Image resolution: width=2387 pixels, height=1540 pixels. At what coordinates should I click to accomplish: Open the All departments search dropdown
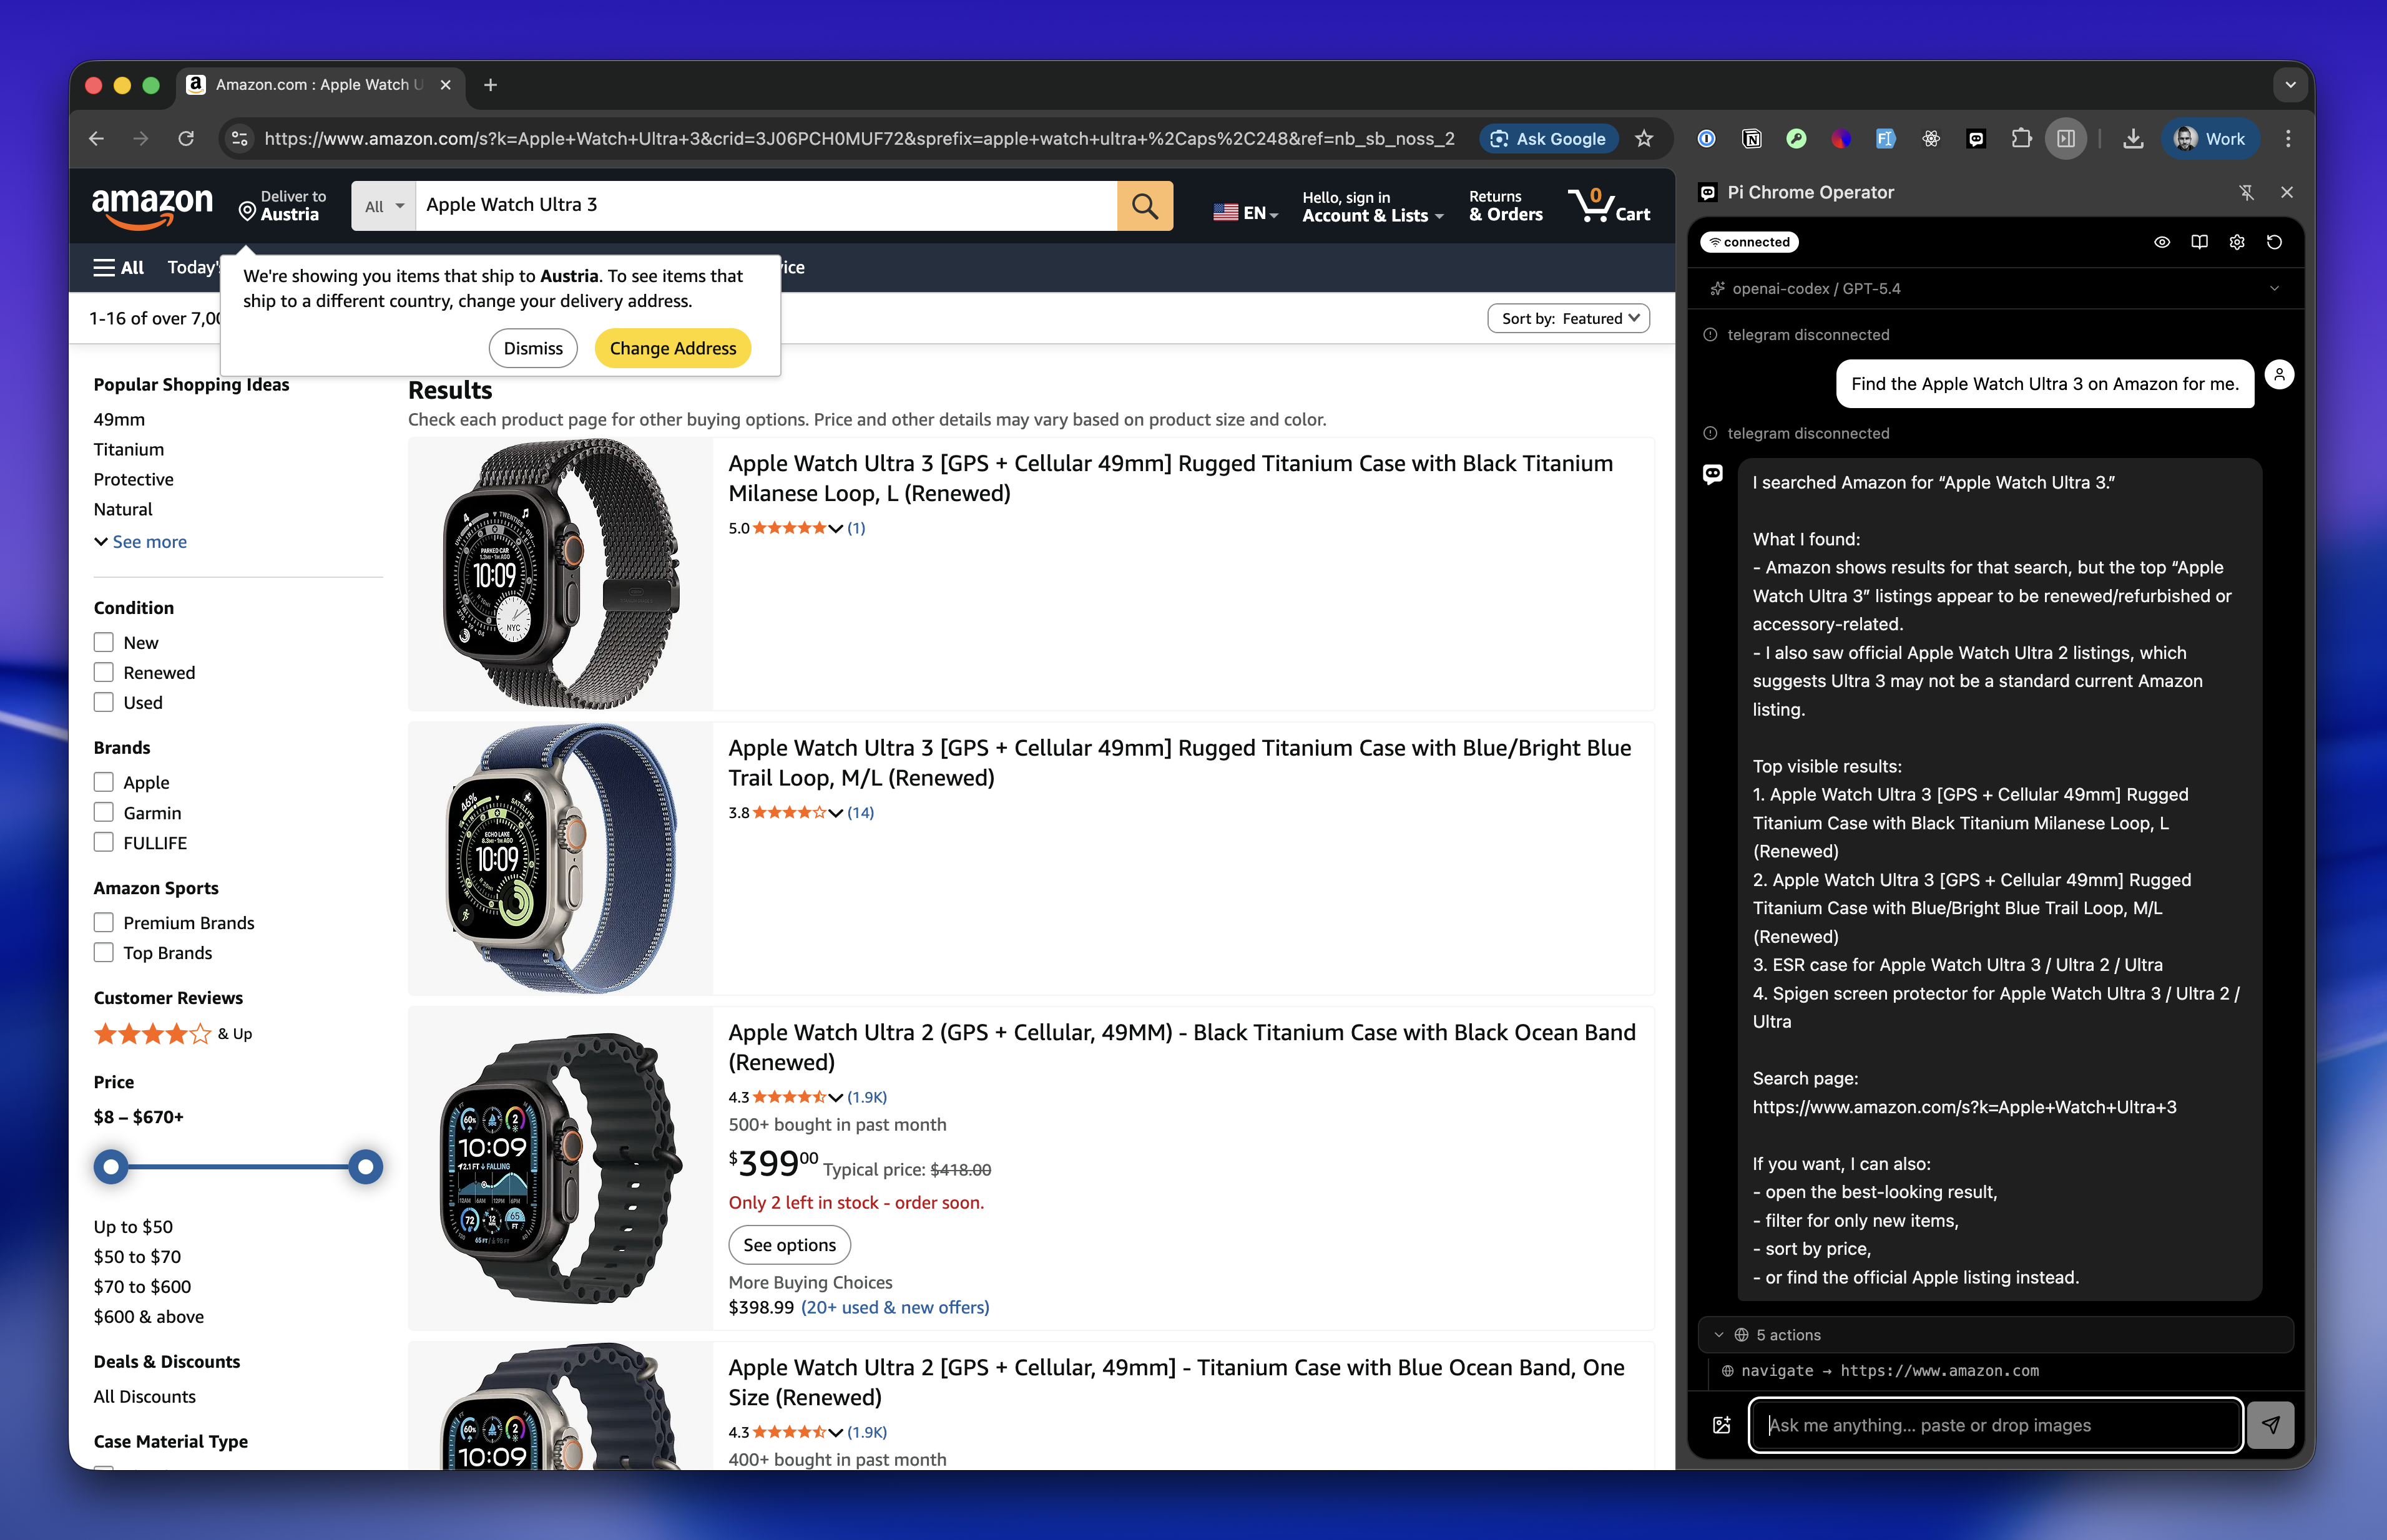(384, 206)
